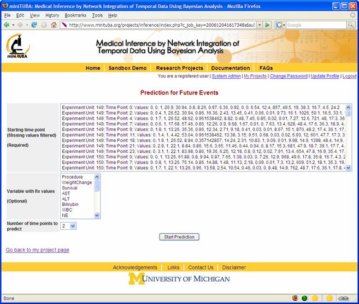Open the Help menu

point(113,15)
